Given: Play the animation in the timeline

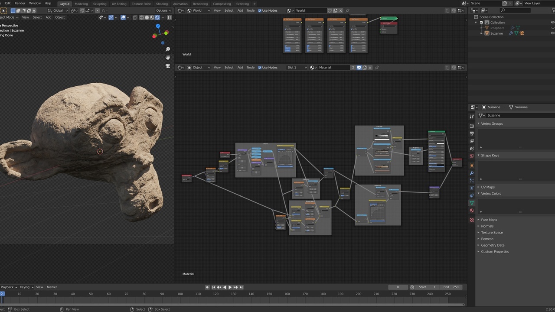Looking at the screenshot, I should pos(230,287).
